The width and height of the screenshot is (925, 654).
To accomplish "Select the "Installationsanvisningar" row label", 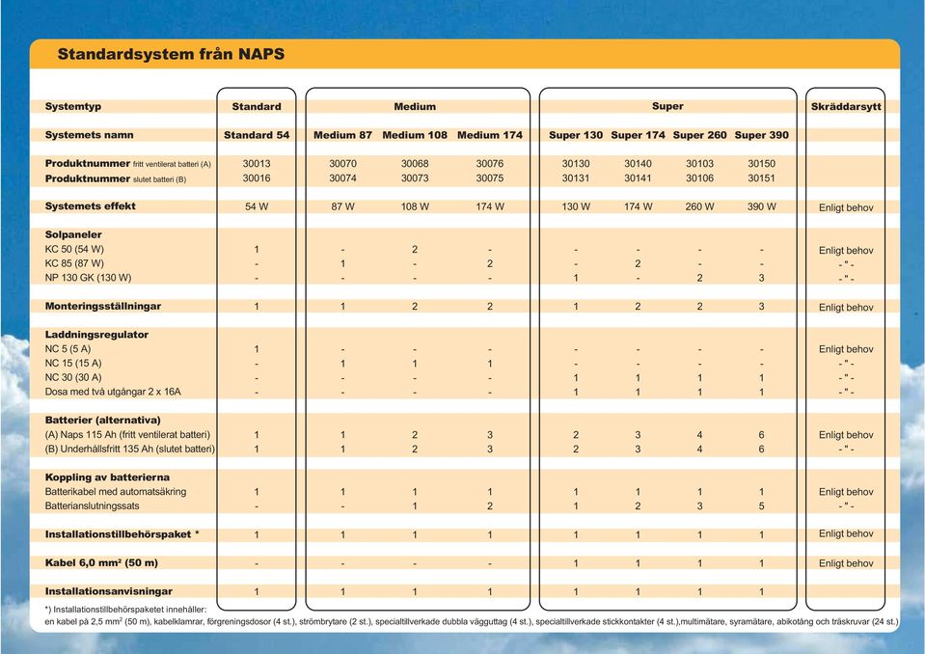I will pos(109,591).
